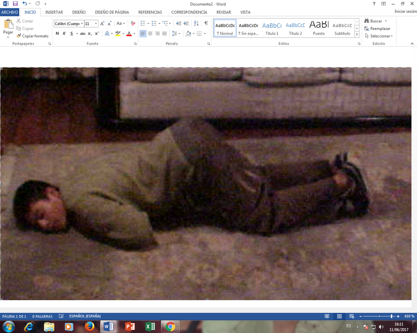Click the save icon in quick access
Viewport: 417px width, 333px height.
[x=15, y=4]
